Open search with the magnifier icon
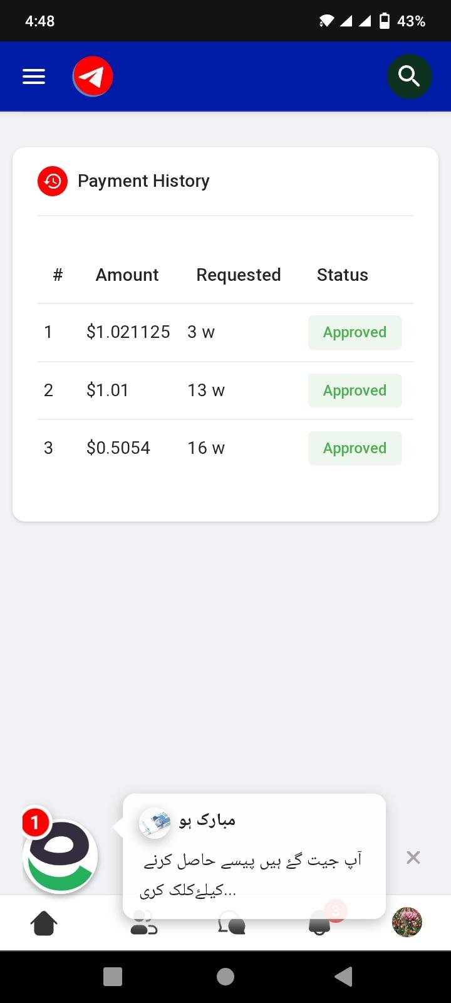Screen dimensions: 451x1003 tap(409, 76)
